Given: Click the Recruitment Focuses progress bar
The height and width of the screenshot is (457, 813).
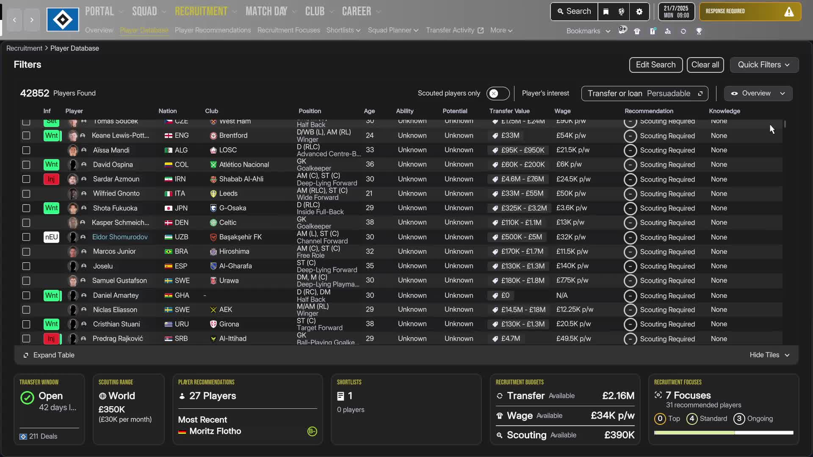Looking at the screenshot, I should pos(723,433).
